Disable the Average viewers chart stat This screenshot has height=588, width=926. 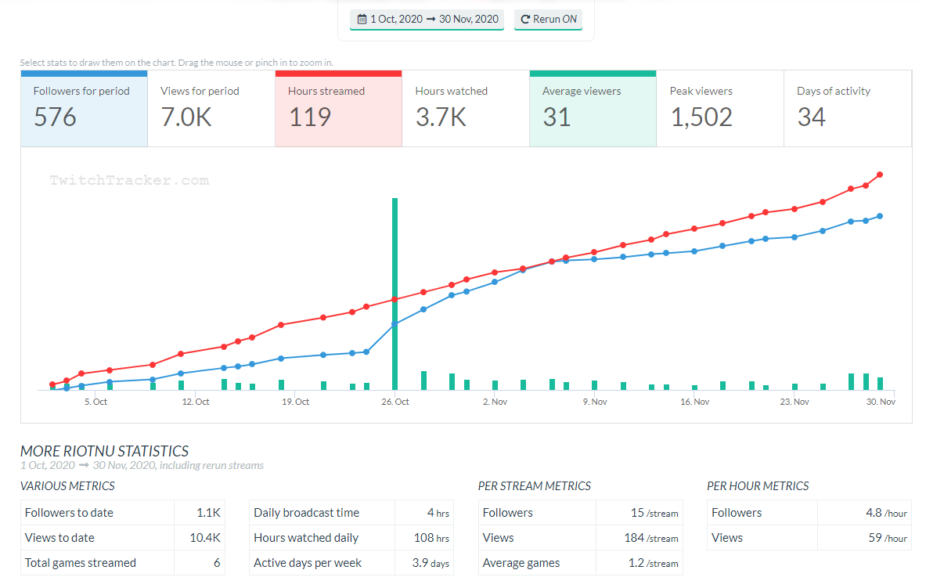(x=593, y=108)
